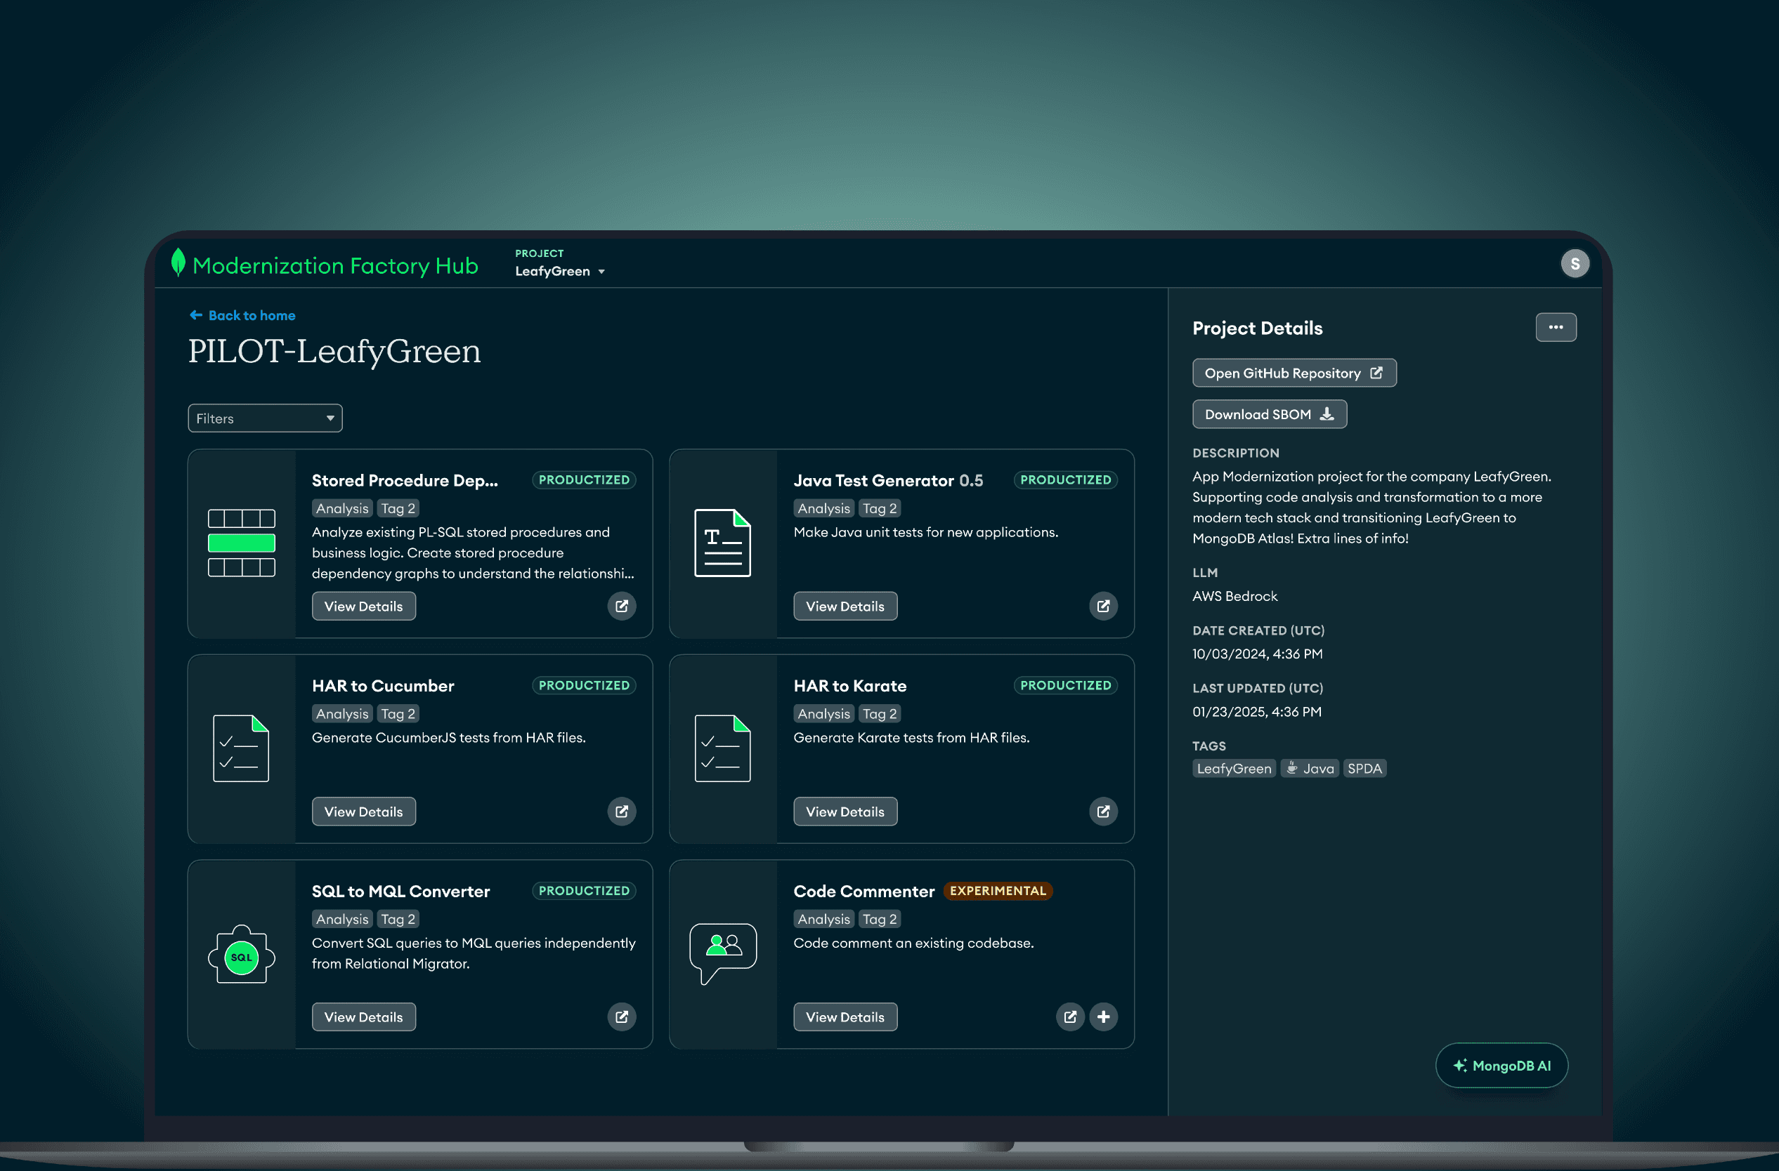The image size is (1779, 1171).
Task: Open SQL to MQL Converter external link icon
Action: click(621, 1017)
